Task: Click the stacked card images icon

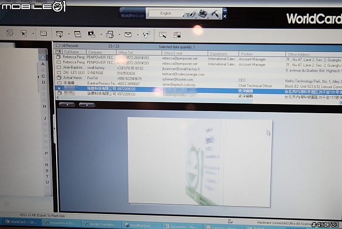Action: pos(77,34)
